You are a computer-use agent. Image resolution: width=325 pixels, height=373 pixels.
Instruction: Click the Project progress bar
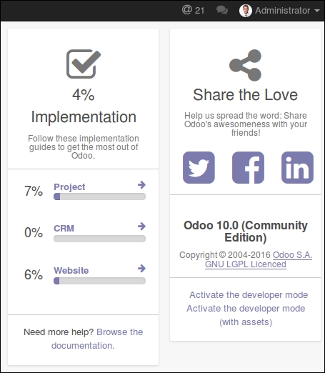99,197
